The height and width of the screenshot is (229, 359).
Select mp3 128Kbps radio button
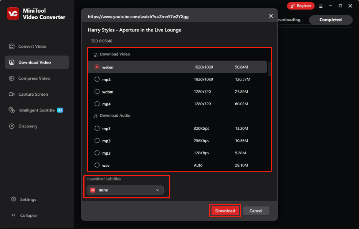[97, 153]
